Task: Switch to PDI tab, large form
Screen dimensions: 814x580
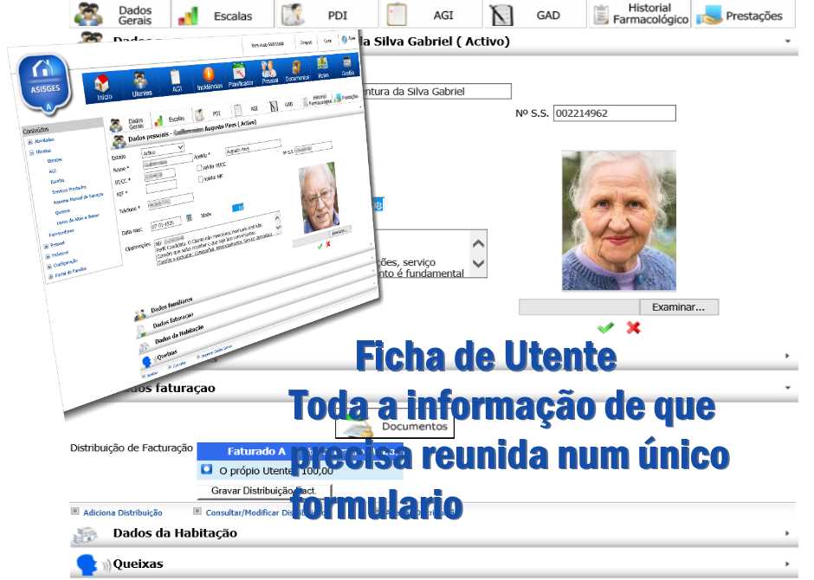Action: [x=327, y=15]
